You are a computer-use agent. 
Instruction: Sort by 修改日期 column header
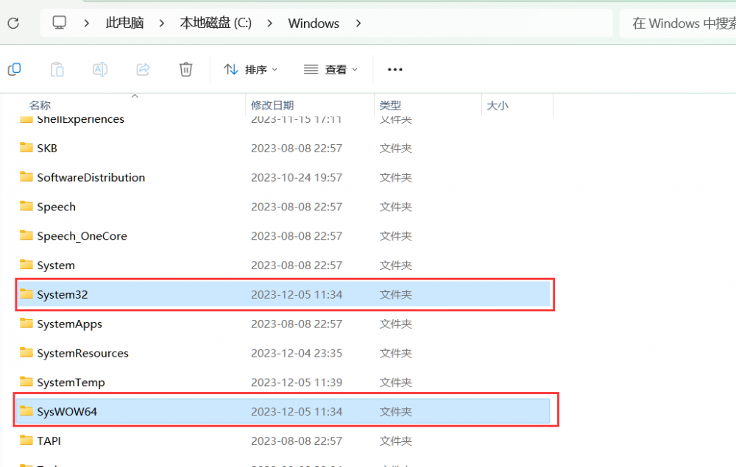[272, 106]
